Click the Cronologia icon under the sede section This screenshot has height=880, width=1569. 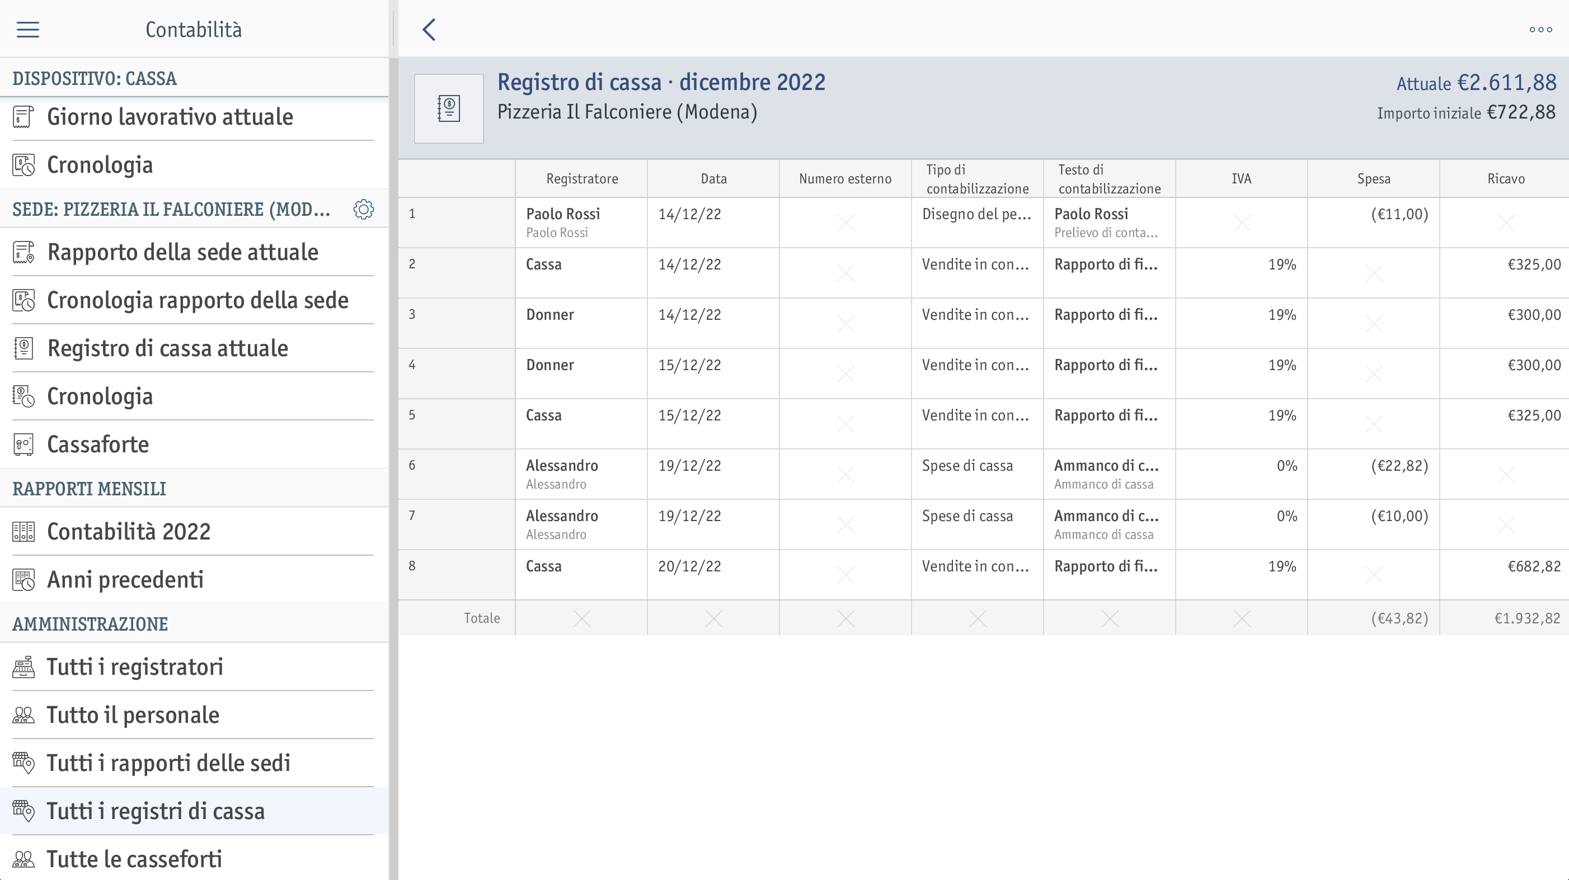(24, 396)
